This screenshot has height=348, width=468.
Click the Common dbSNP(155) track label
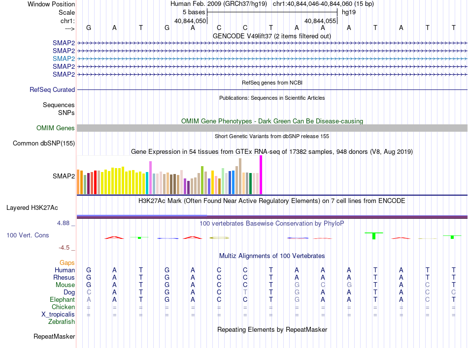43,143
